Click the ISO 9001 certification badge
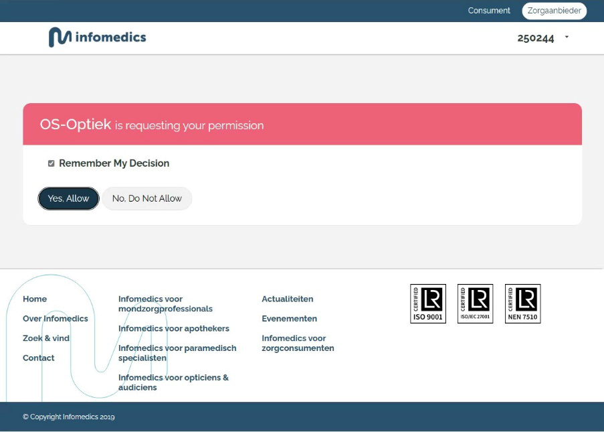The height and width of the screenshot is (432, 604). point(427,303)
